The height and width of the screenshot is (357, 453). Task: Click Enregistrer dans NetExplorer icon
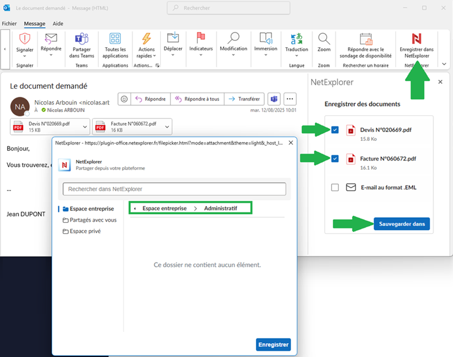click(417, 39)
